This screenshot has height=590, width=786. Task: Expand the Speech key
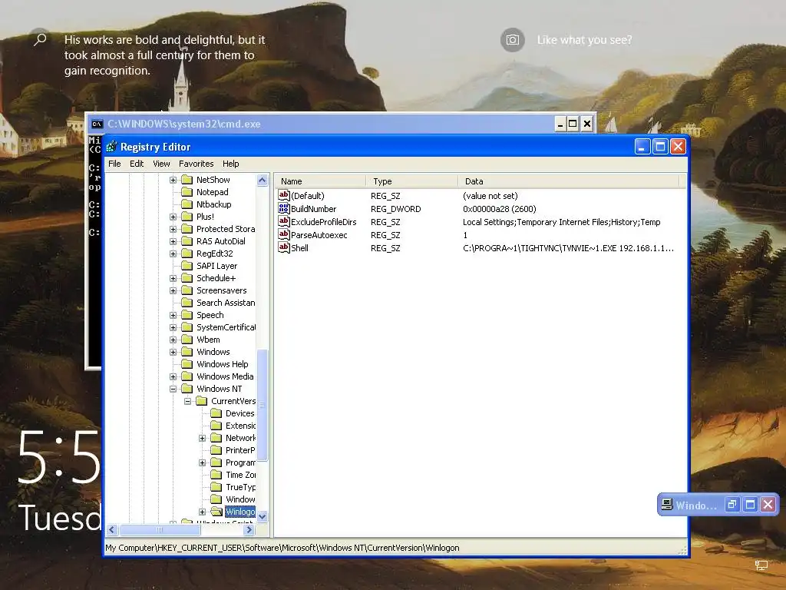click(x=173, y=315)
